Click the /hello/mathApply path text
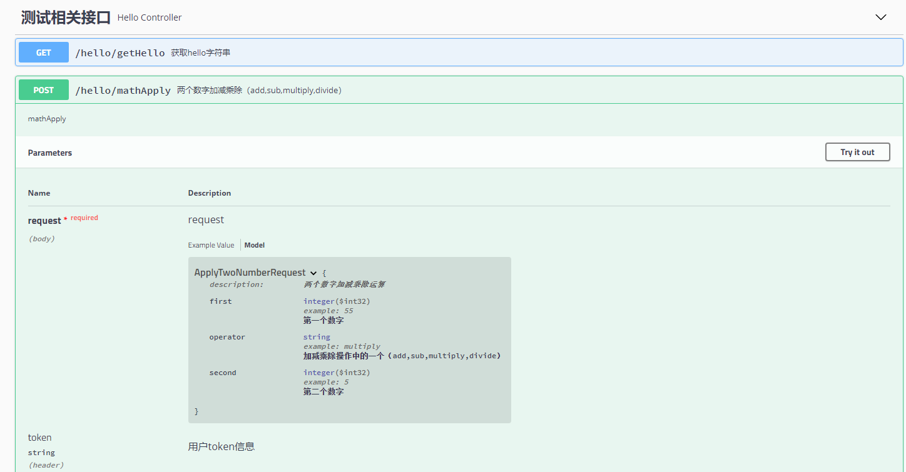Viewport: 906px width, 472px height. tap(122, 89)
